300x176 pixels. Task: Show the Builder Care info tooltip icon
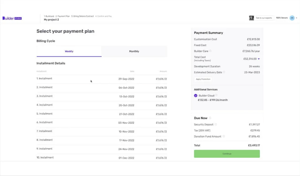pyautogui.click(x=210, y=51)
